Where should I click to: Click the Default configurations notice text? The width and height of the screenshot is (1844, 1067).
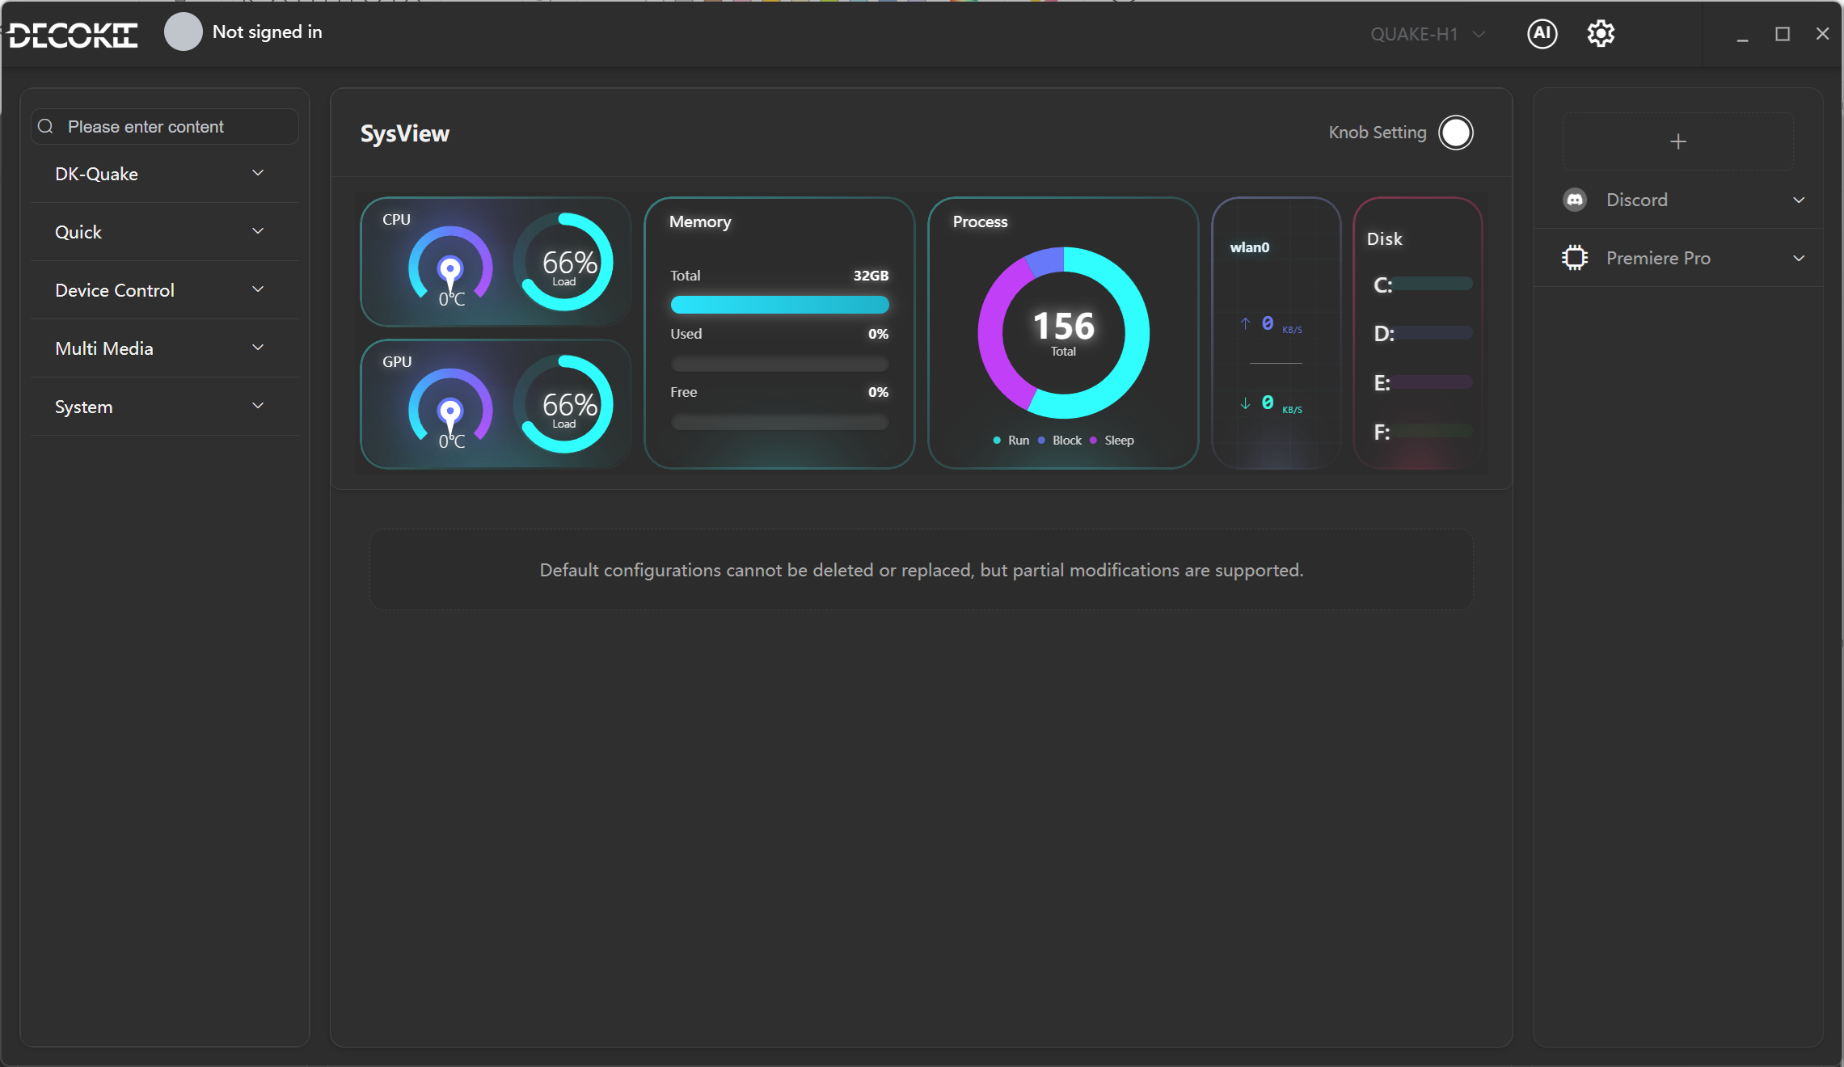(921, 570)
